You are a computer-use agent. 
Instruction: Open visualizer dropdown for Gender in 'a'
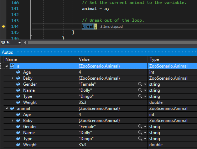tap(145, 84)
